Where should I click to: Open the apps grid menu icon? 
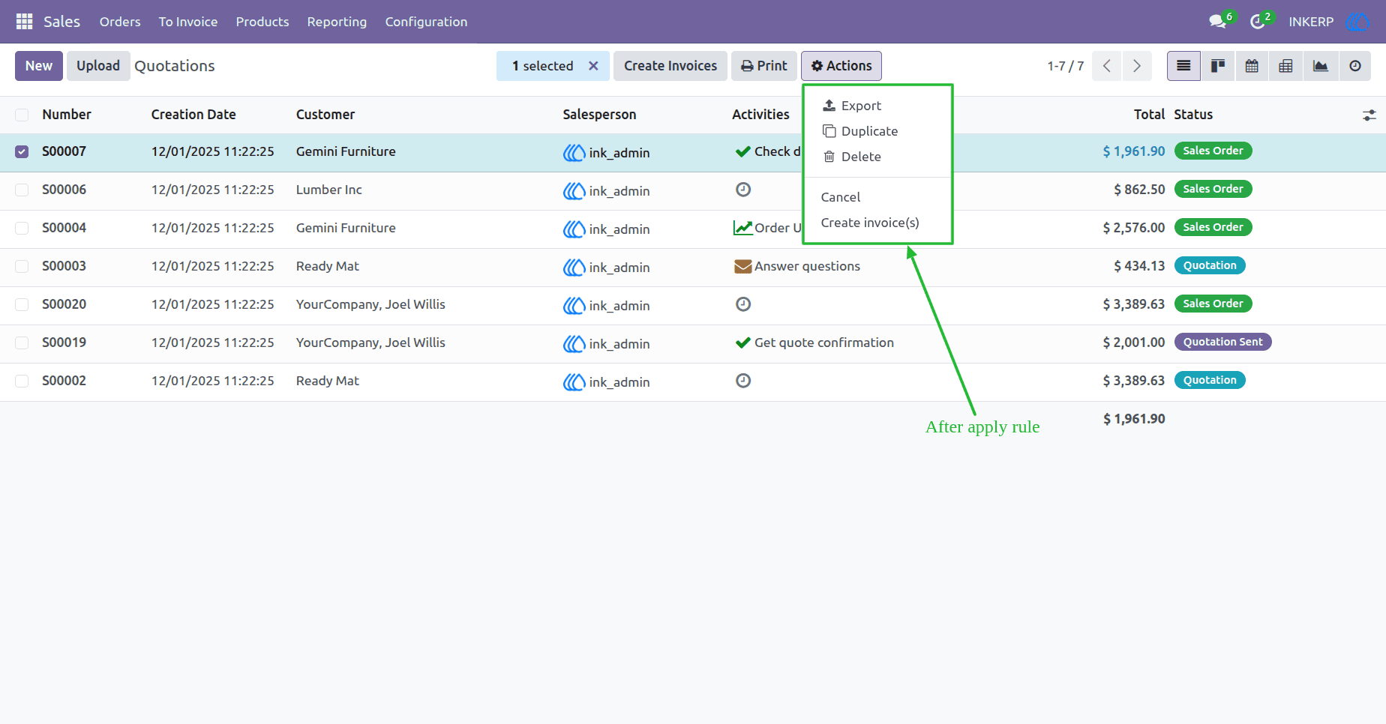[24, 22]
